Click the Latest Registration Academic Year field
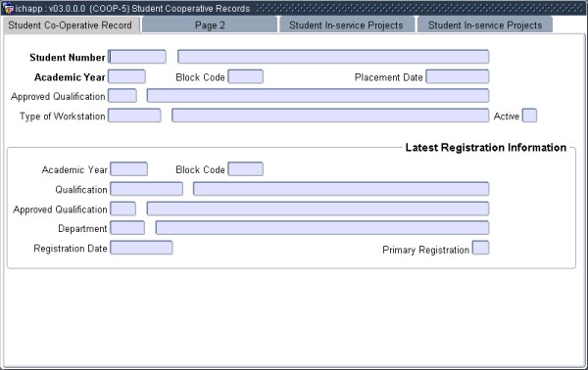Image resolution: width=588 pixels, height=370 pixels. 129,169
